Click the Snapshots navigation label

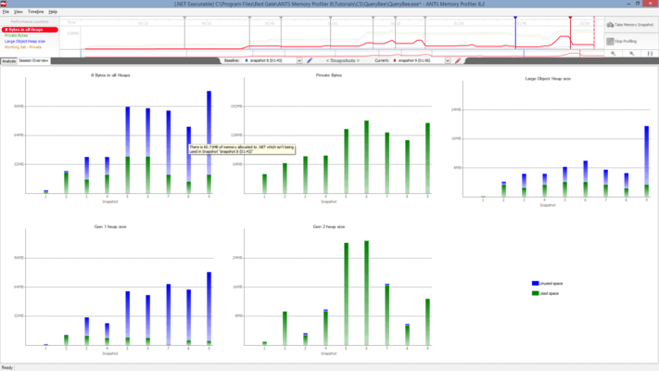pos(343,60)
